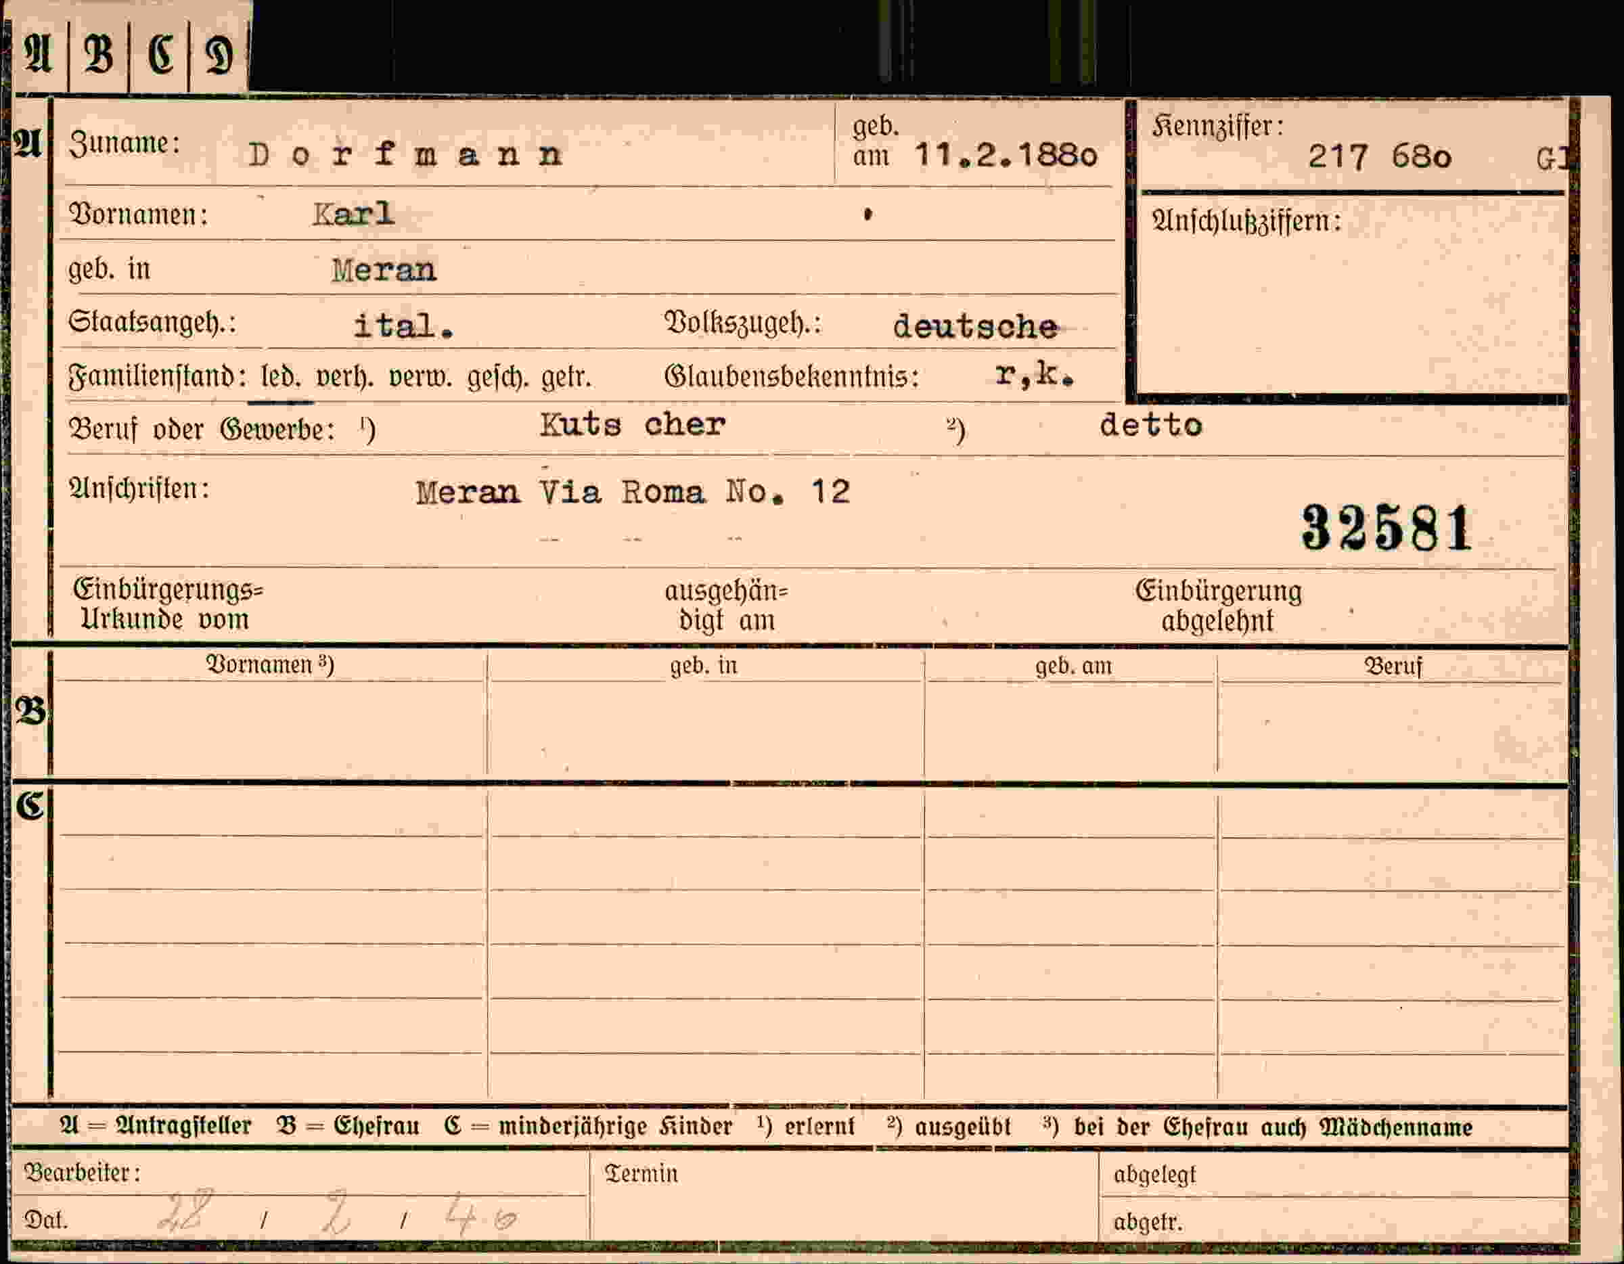This screenshot has width=1624, height=1264.
Task: Select the index tab letter B
Action: tap(99, 54)
